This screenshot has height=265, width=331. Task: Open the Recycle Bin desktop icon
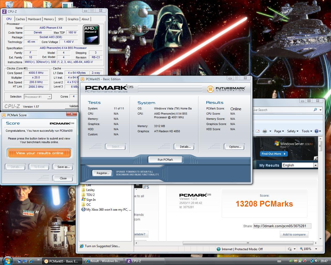pyautogui.click(x=10, y=4)
